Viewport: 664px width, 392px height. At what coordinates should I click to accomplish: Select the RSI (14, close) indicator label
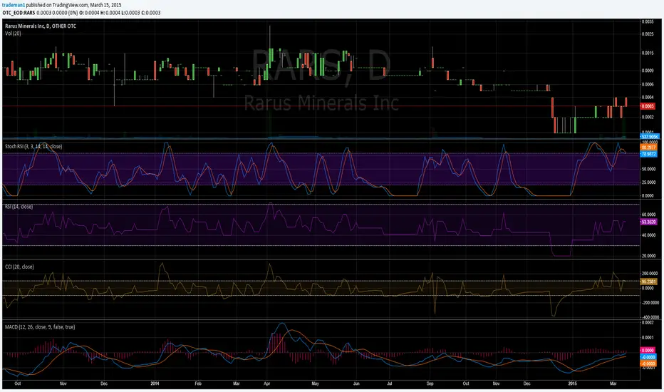click(x=19, y=207)
